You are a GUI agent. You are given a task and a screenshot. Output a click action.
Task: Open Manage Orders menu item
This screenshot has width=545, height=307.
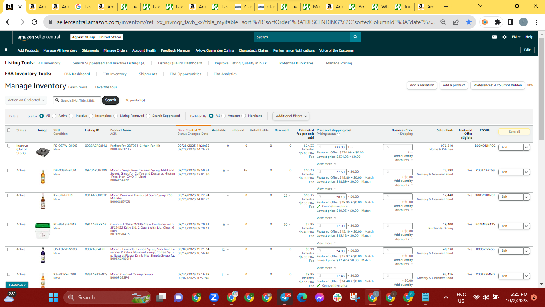(x=115, y=50)
